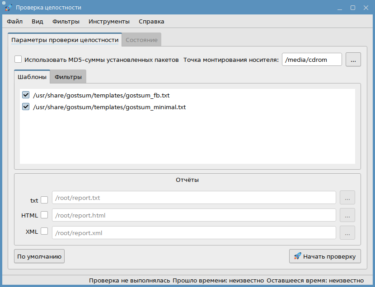This screenshot has width=375, height=287.
Task: Click the app icon in the title bar
Action: point(8,8)
